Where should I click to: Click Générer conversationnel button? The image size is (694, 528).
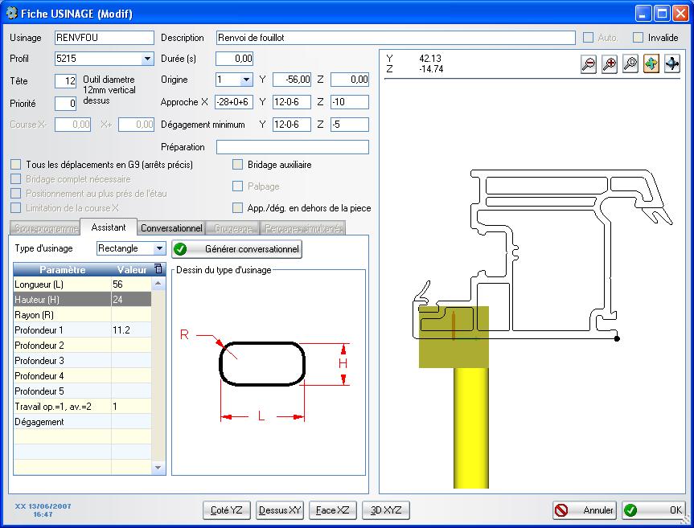click(x=236, y=249)
